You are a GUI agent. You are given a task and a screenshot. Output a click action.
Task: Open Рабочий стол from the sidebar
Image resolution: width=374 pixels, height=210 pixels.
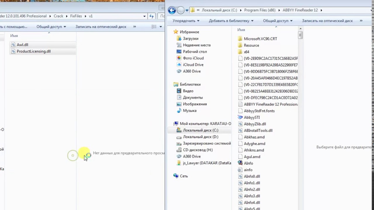(195, 52)
